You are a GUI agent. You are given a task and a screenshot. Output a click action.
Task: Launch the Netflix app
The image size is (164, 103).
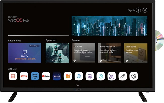[24, 76]
